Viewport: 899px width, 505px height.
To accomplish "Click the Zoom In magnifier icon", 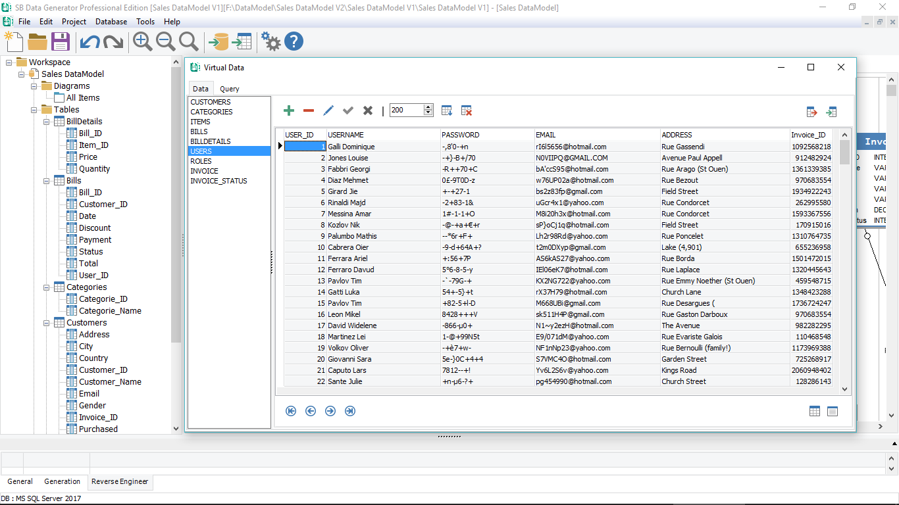I will [x=142, y=41].
